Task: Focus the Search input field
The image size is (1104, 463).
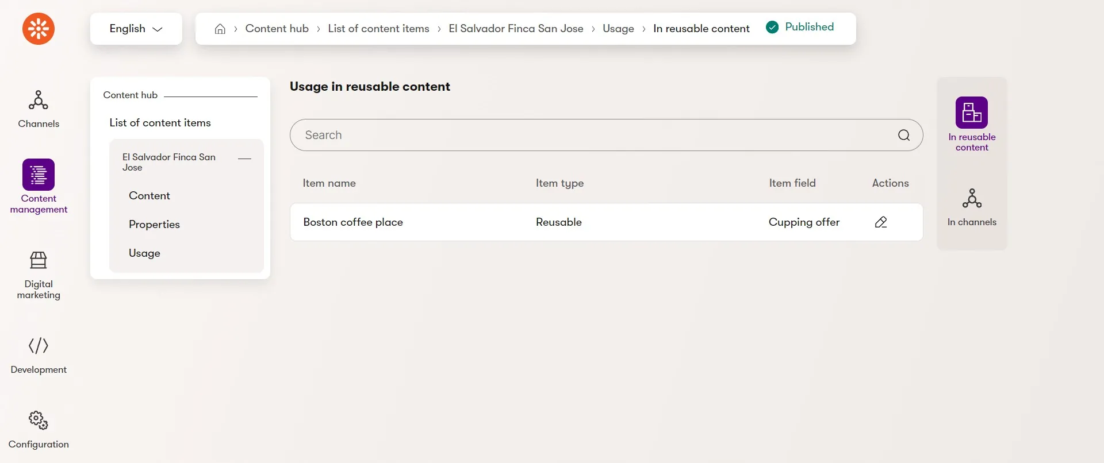Action: (598, 135)
